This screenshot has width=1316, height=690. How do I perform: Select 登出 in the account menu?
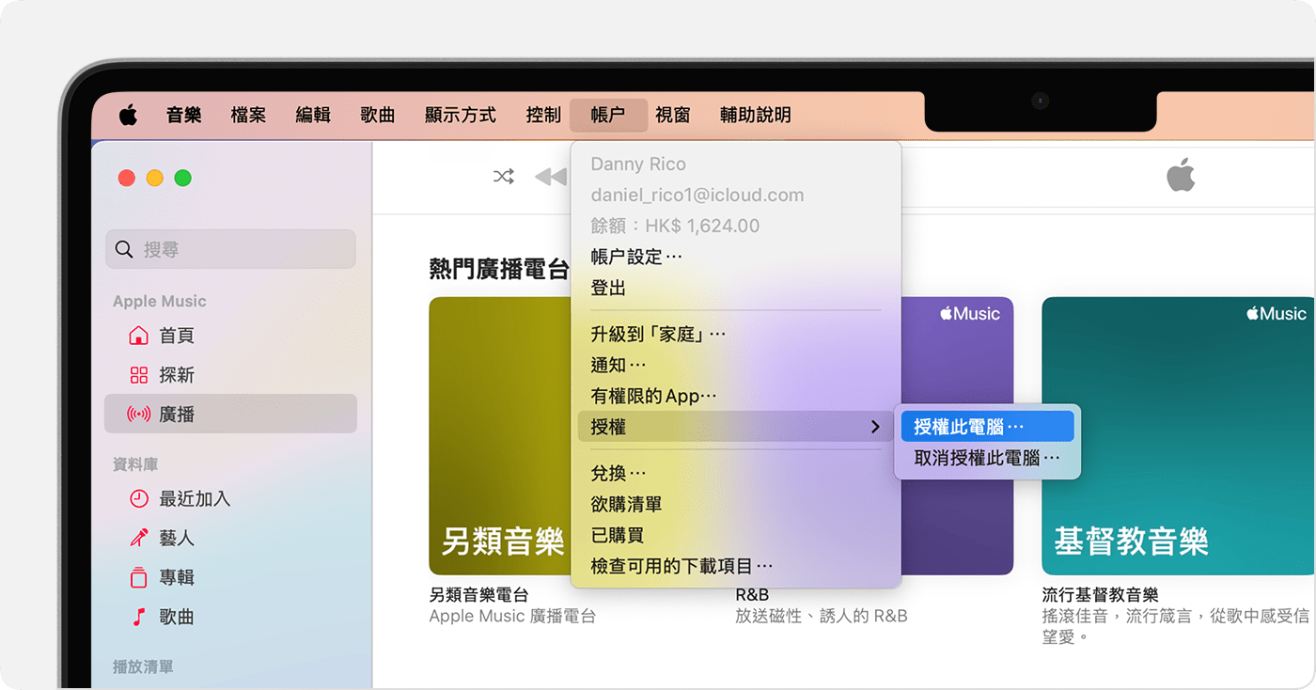[736, 288]
